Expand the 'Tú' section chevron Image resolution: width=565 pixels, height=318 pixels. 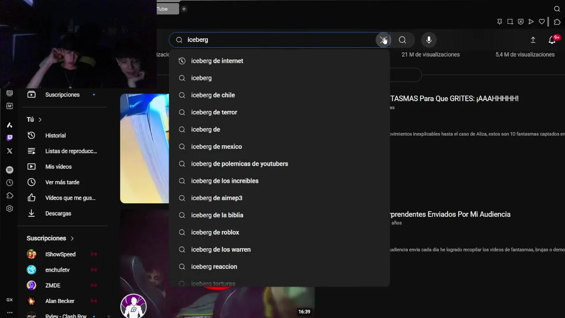pyautogui.click(x=40, y=120)
